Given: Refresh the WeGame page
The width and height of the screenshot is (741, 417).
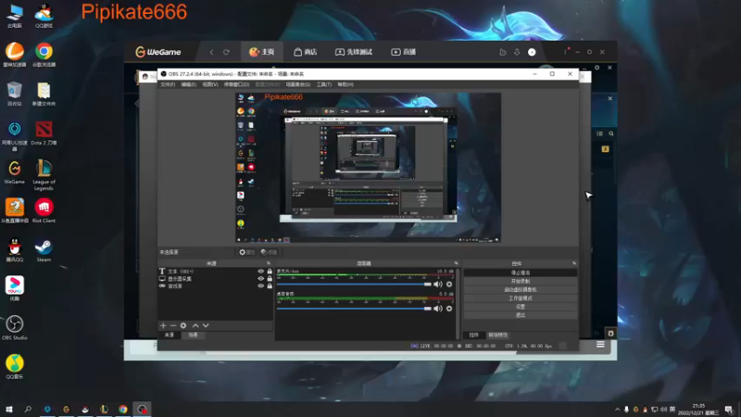Looking at the screenshot, I should coord(226,52).
